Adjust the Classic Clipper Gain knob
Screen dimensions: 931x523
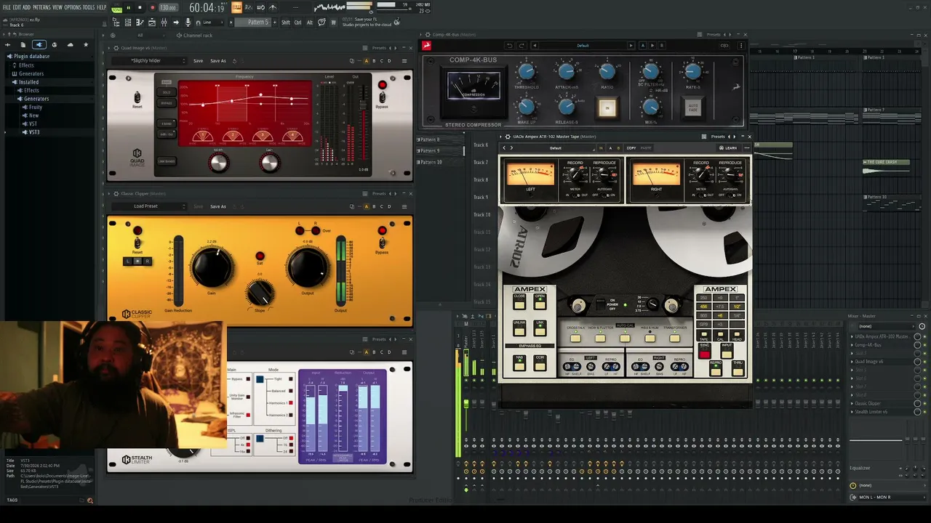coord(212,267)
